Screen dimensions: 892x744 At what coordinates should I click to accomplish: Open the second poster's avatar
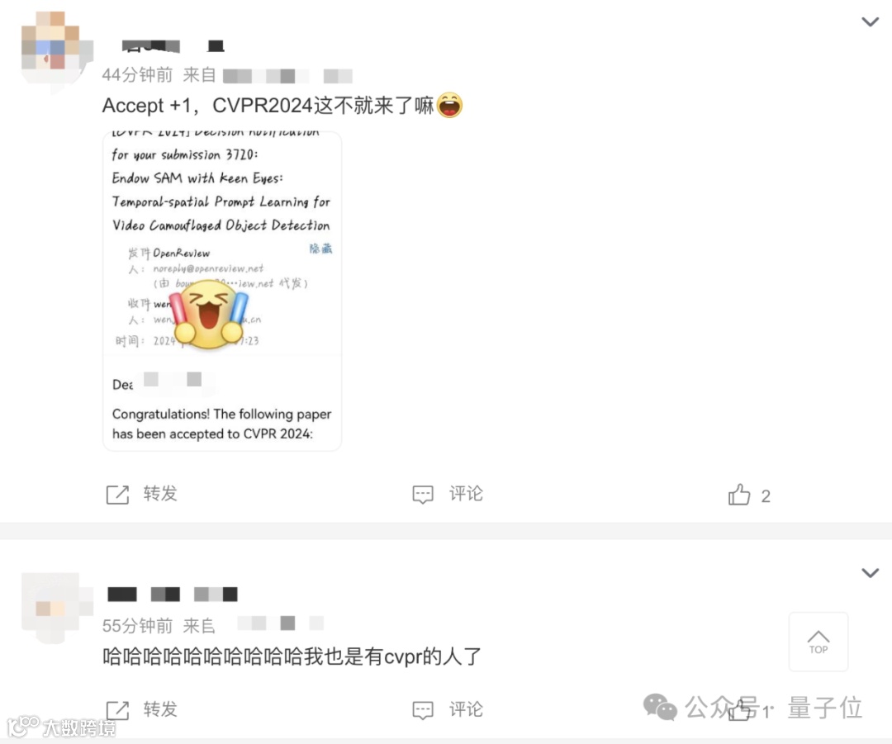57,609
